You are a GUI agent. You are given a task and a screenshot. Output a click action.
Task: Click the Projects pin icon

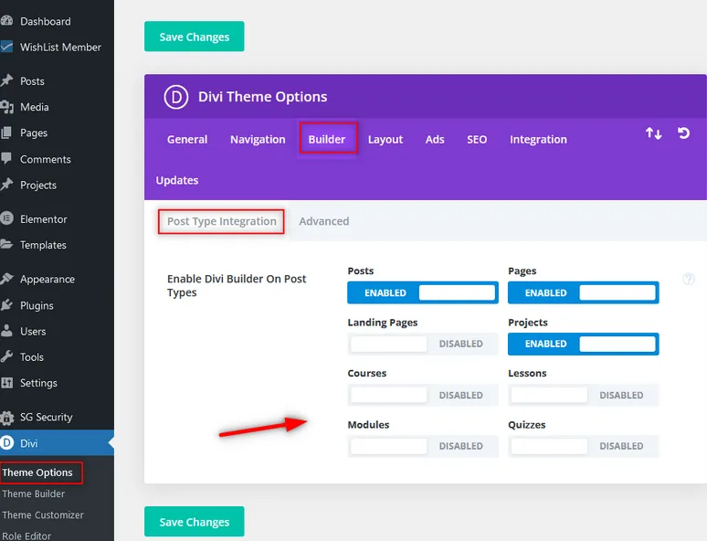[x=6, y=185]
